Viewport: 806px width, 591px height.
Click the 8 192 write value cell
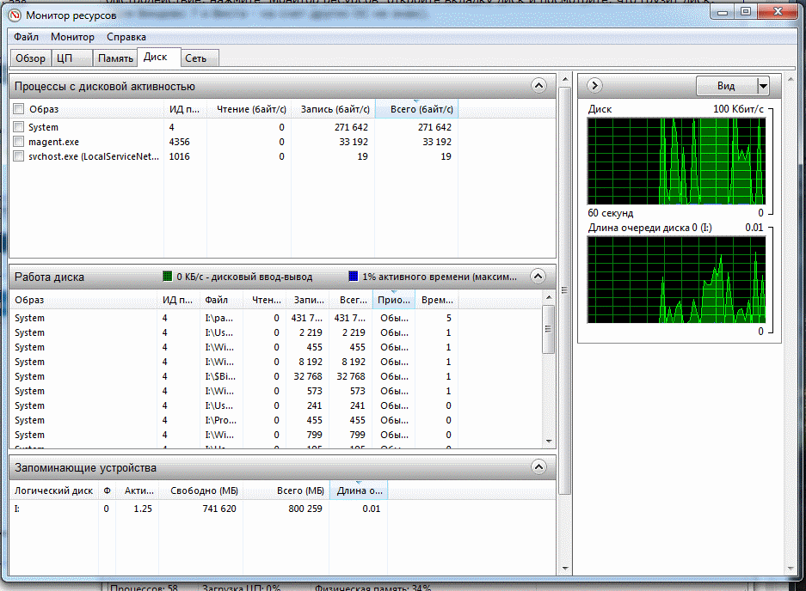coord(311,362)
